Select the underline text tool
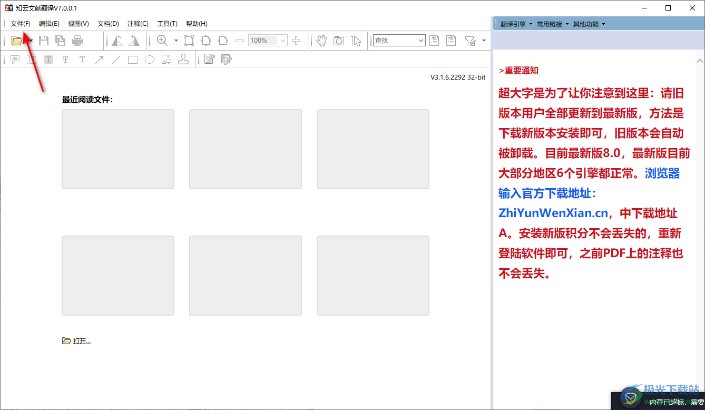This screenshot has height=410, width=705. pos(82,60)
